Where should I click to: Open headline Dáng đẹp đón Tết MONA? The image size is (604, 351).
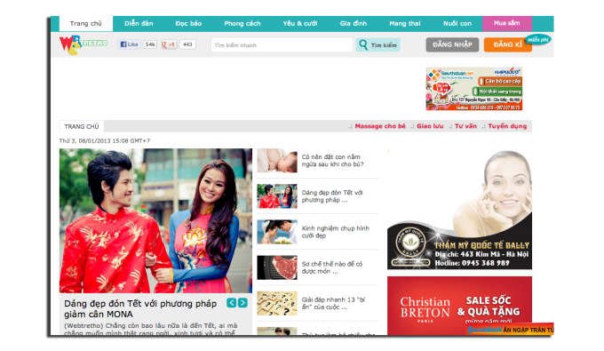(140, 308)
